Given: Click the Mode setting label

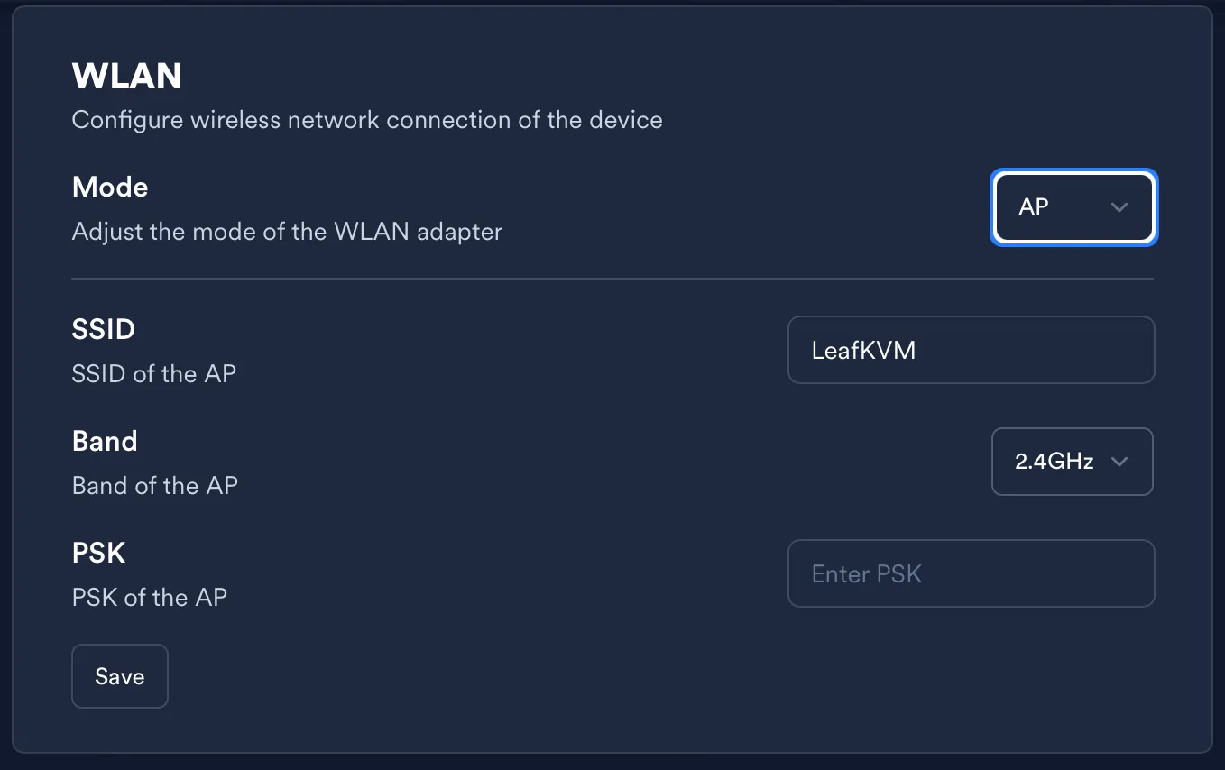Looking at the screenshot, I should click(110, 187).
